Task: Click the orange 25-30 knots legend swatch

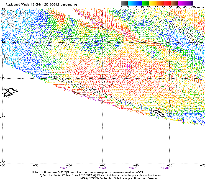Action: [160, 3]
